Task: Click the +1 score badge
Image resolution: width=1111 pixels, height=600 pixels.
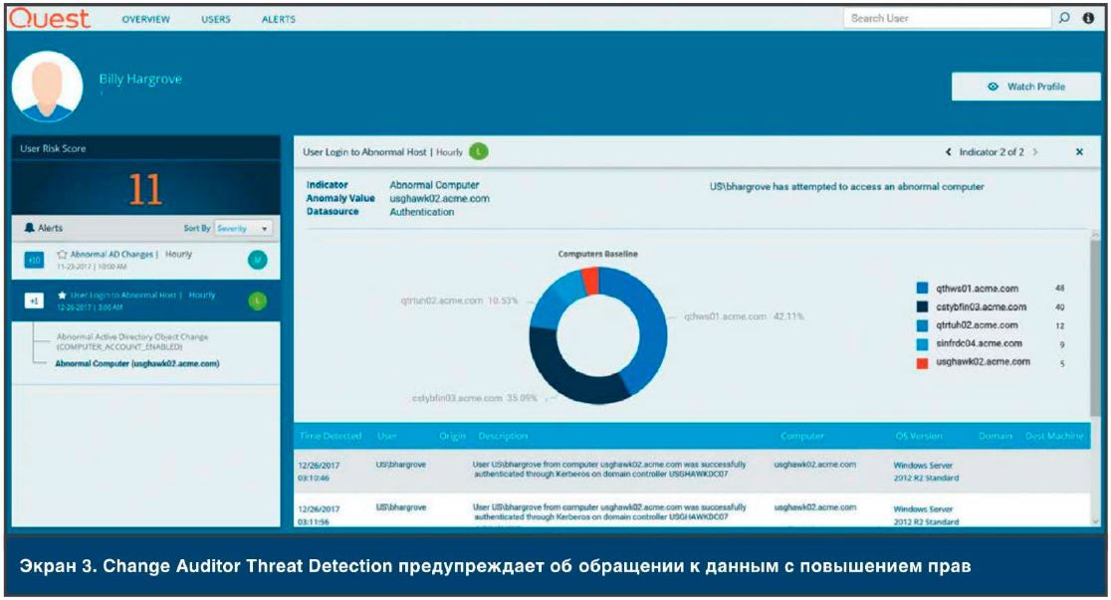Action: (34, 301)
